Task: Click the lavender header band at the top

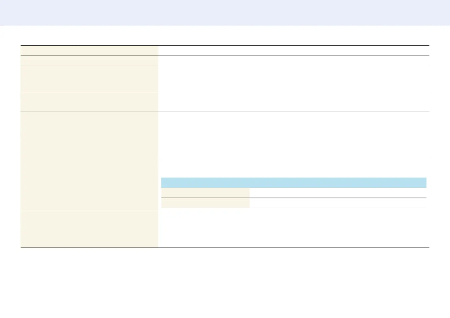Action: click(x=225, y=13)
